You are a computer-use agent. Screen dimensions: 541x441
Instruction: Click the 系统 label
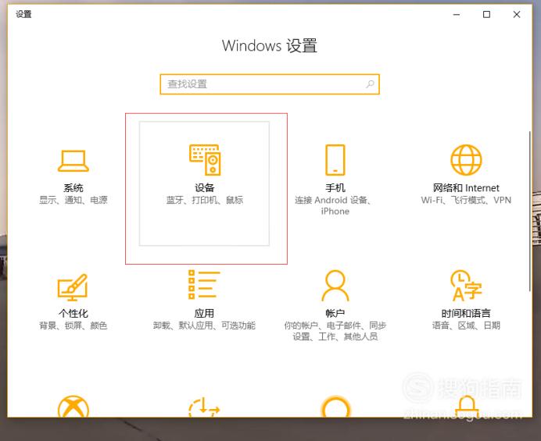point(73,188)
